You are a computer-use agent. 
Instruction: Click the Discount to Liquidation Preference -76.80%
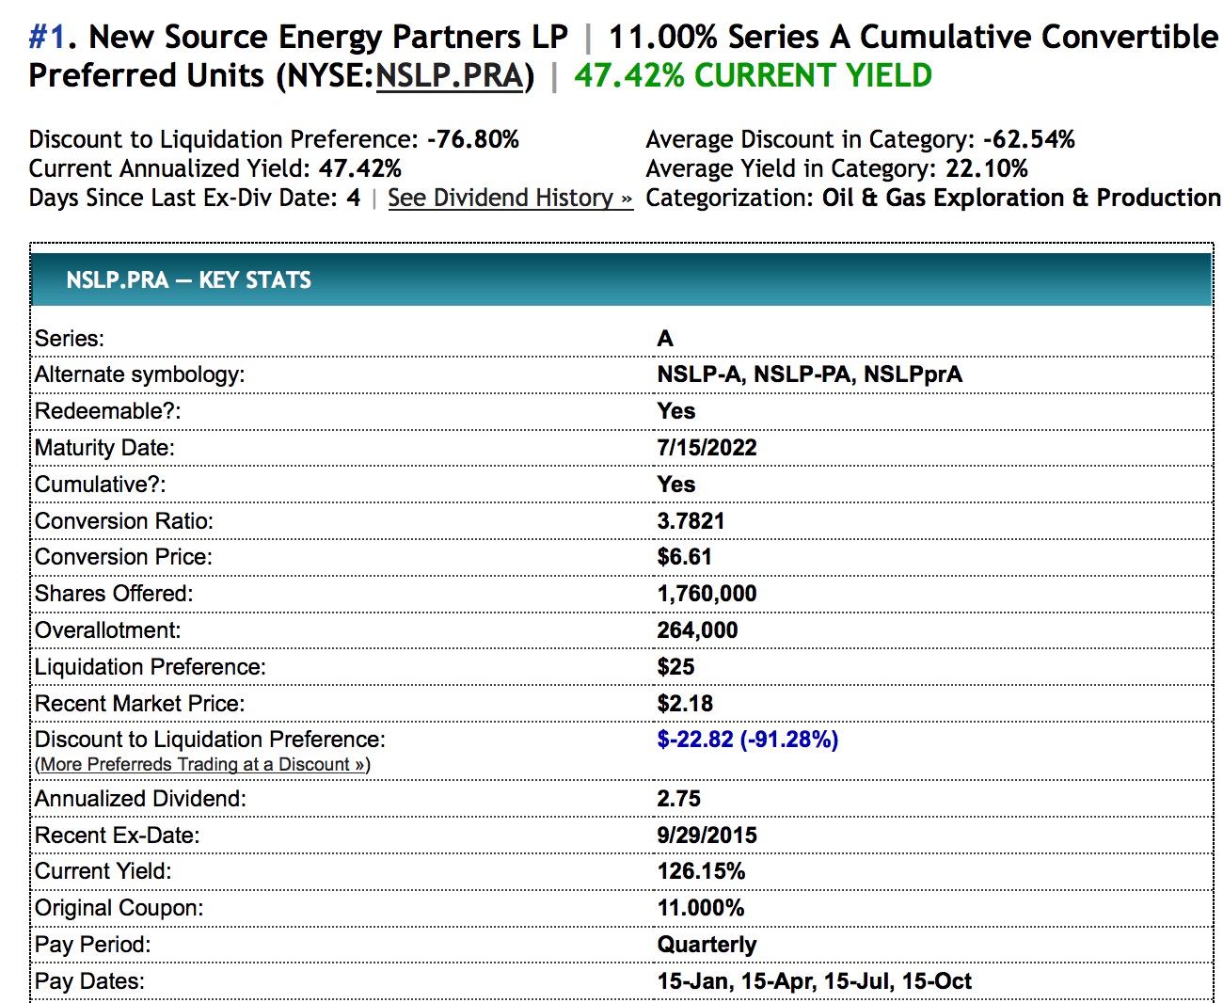tap(472, 139)
